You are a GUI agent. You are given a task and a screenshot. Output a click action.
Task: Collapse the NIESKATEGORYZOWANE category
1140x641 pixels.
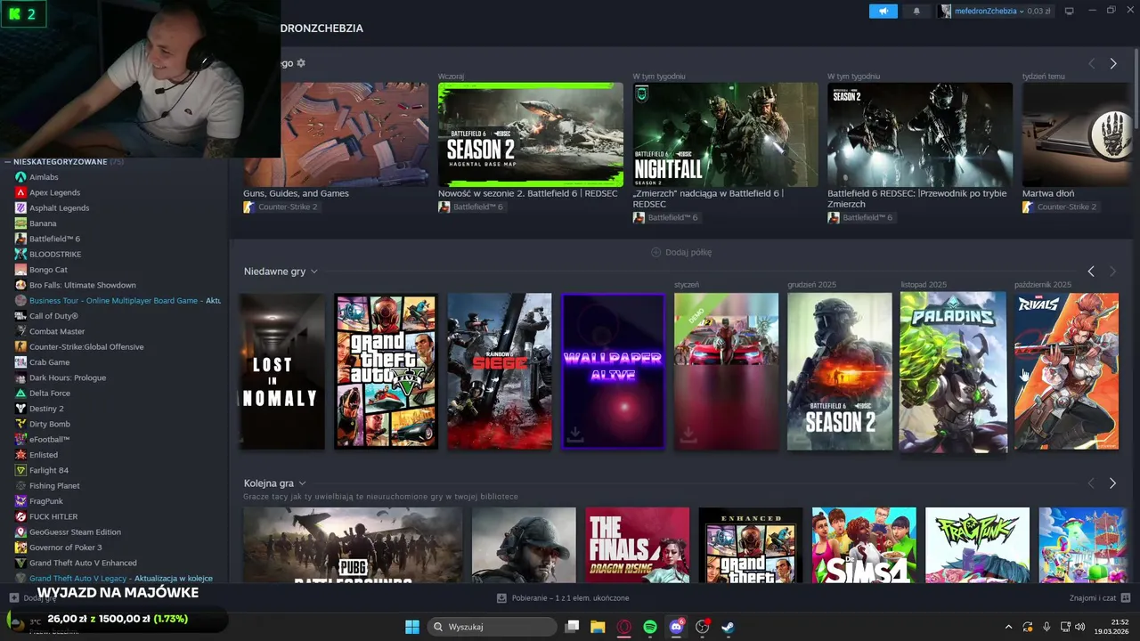point(7,162)
